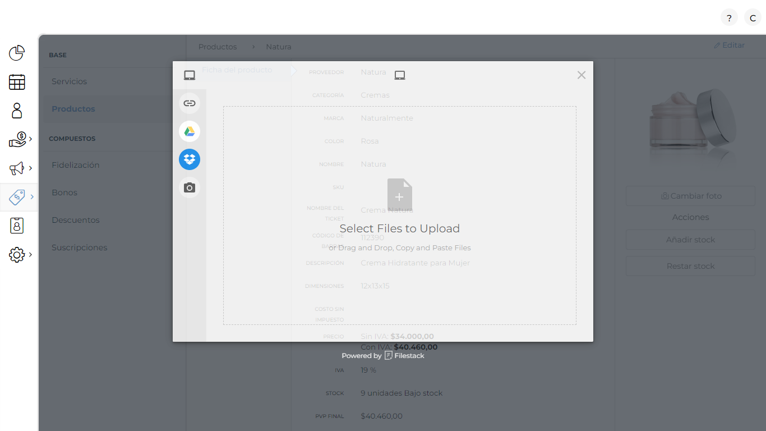Click the '9 unidades Bajo stock' value
The height and width of the screenshot is (431, 766).
[x=402, y=393]
